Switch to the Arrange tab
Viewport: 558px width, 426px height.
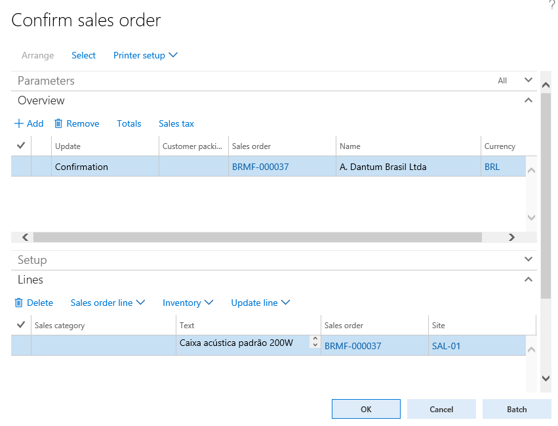pyautogui.click(x=37, y=55)
